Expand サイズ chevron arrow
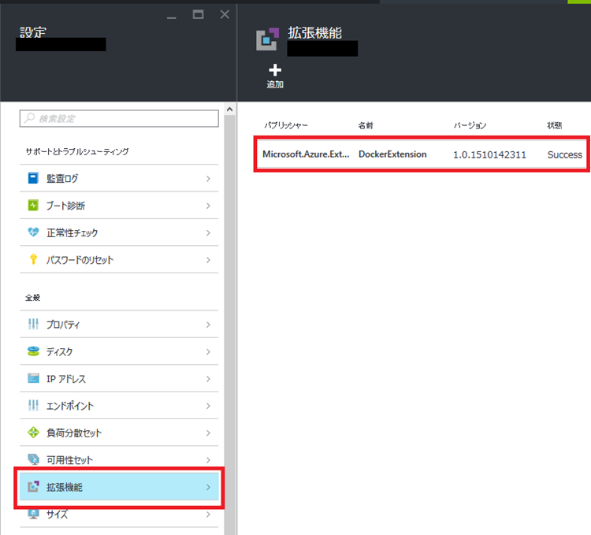Screen dimensions: 591x535 [208, 515]
